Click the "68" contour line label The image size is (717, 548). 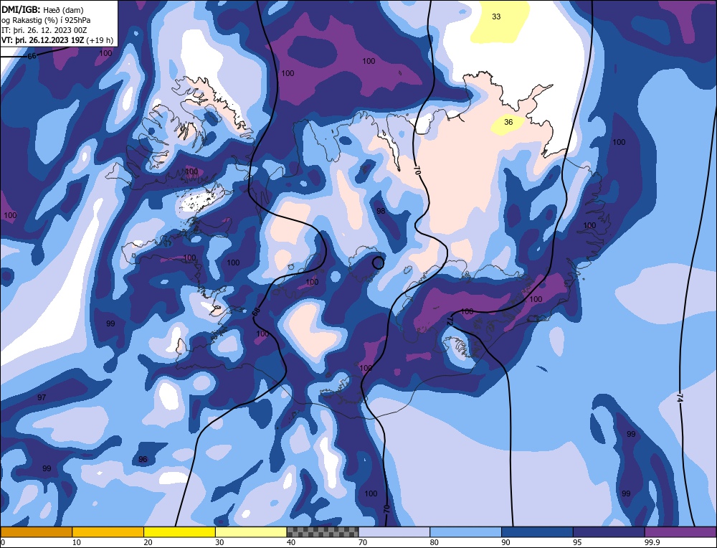tap(256, 313)
